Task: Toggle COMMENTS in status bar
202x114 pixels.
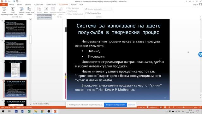Action: 151,107
